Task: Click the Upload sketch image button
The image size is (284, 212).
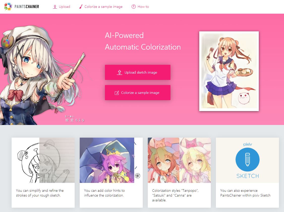Action: [138, 72]
